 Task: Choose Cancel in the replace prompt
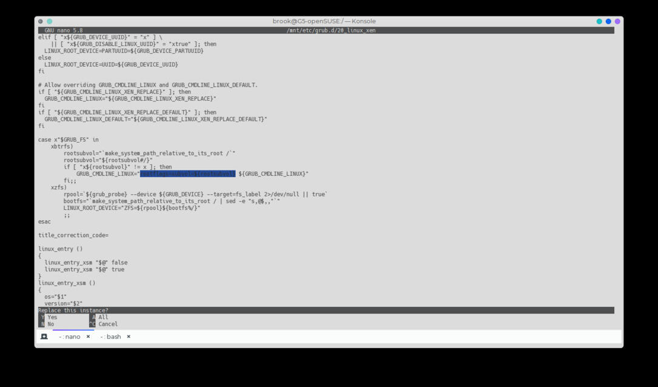(x=108, y=324)
